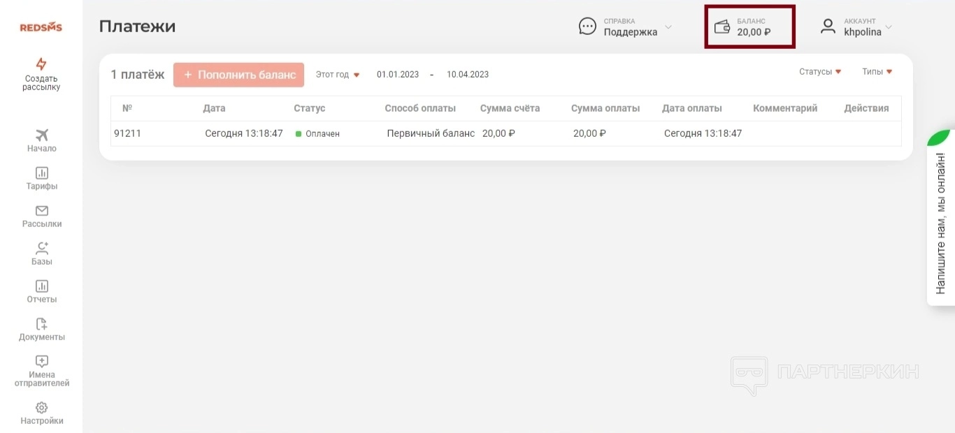Go to Отчеты menu label

(42, 300)
